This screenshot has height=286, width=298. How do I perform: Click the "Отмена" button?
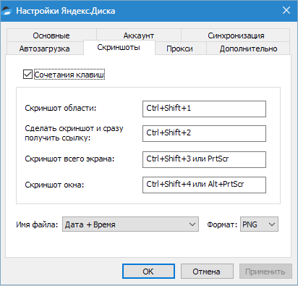(x=207, y=272)
